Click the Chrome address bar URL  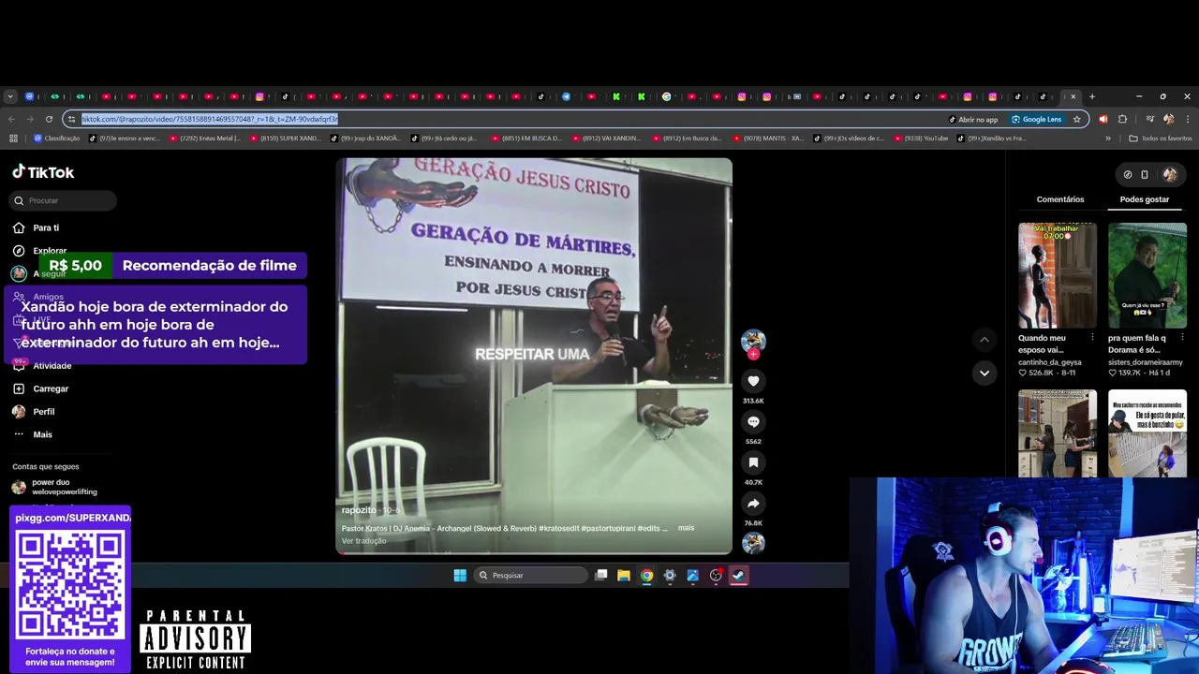click(210, 119)
